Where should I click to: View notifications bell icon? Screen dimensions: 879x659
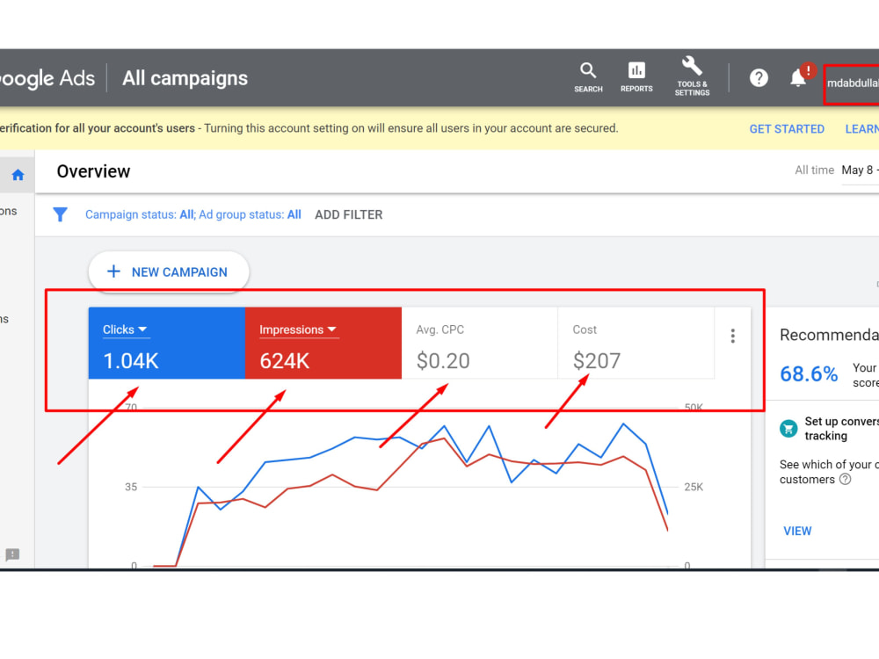(798, 77)
